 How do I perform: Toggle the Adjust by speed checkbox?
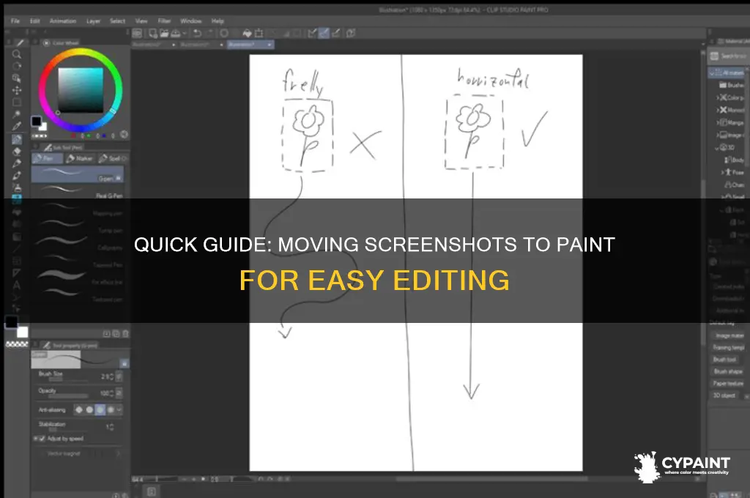tap(42, 438)
